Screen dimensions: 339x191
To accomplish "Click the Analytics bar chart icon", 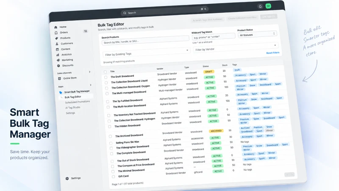I will click(58, 55).
